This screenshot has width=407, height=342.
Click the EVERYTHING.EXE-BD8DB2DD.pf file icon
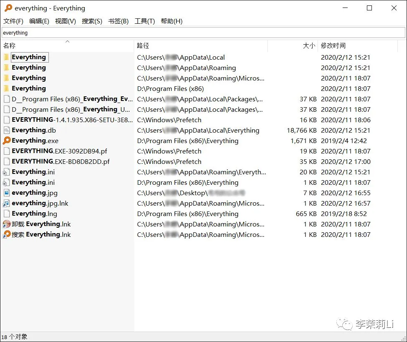click(7, 161)
